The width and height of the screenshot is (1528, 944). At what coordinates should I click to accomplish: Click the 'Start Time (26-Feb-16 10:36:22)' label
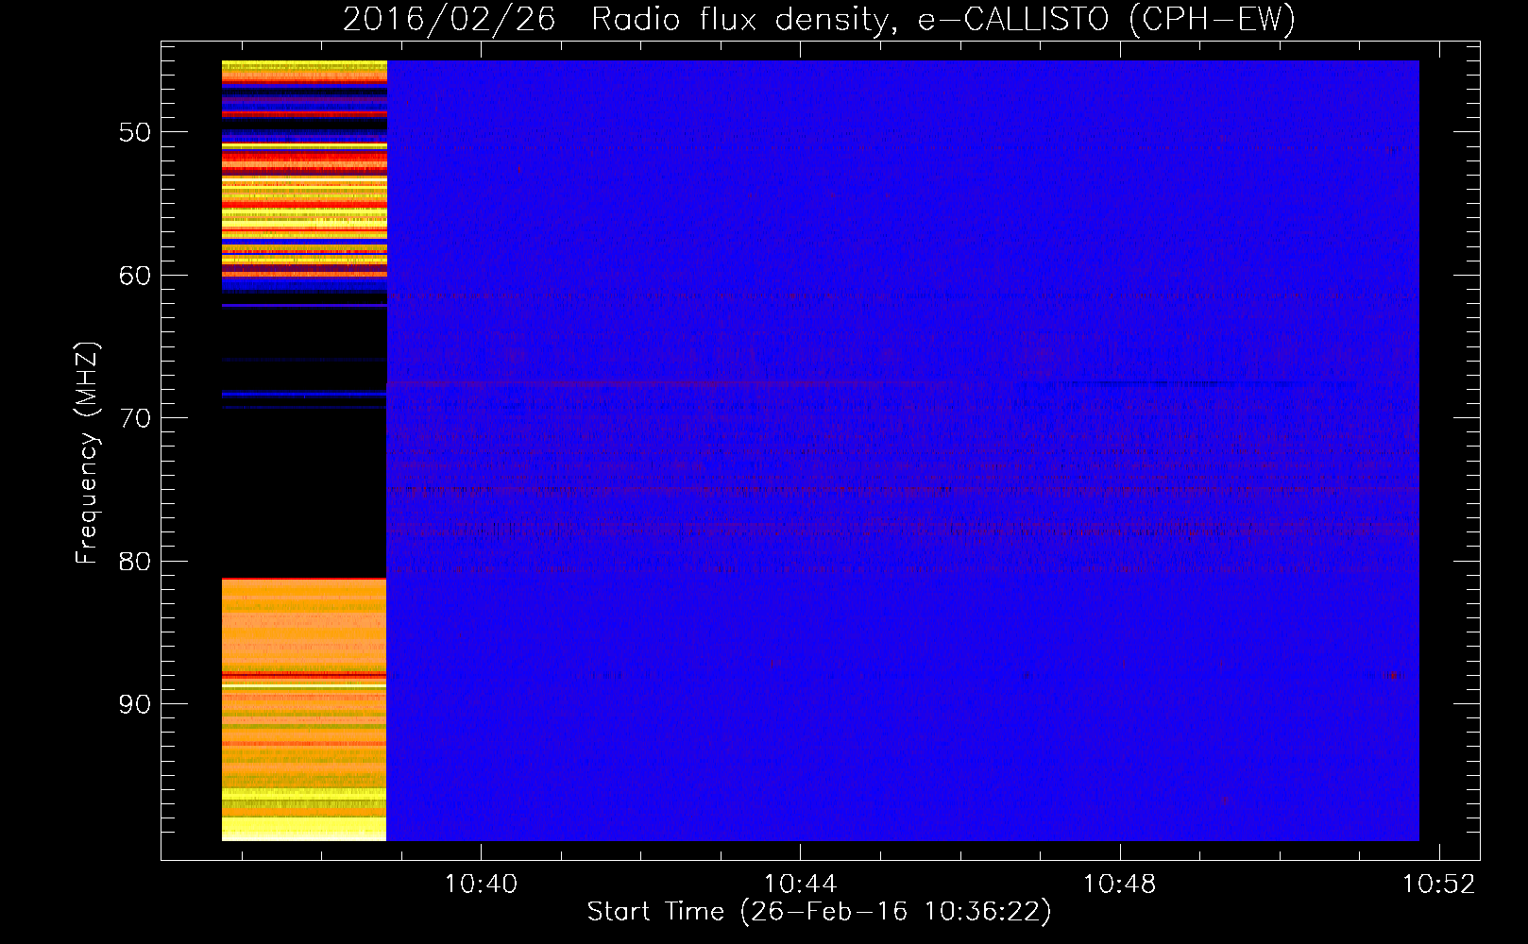(819, 912)
